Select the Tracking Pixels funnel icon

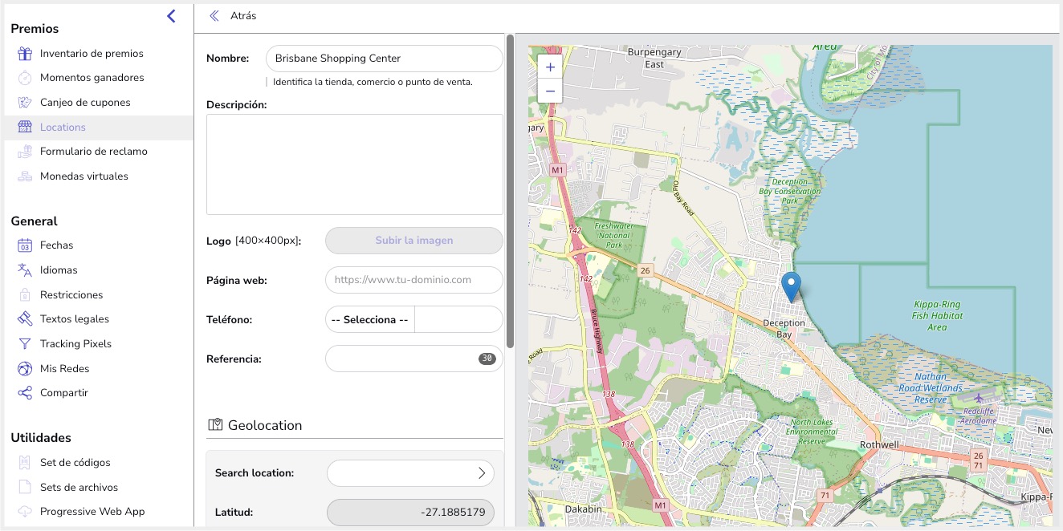(x=25, y=344)
